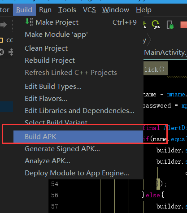Click the collapse all icon in project panel
Viewport: 187px width, 213px height.
[x=11, y=52]
